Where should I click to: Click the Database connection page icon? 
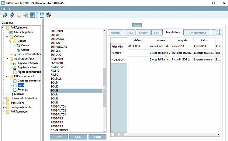tap(15, 81)
